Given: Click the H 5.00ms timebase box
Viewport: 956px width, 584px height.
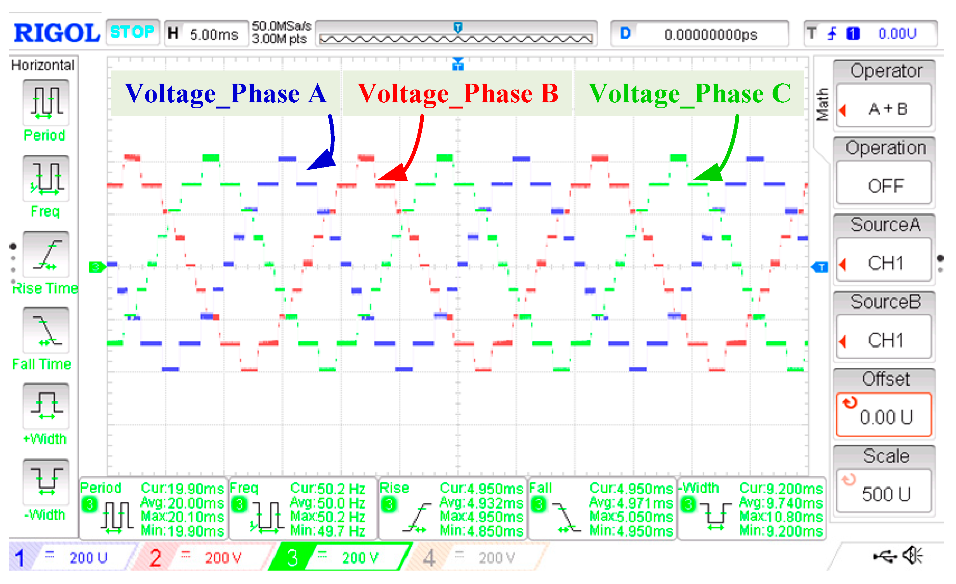Looking at the screenshot, I should coord(206,34).
